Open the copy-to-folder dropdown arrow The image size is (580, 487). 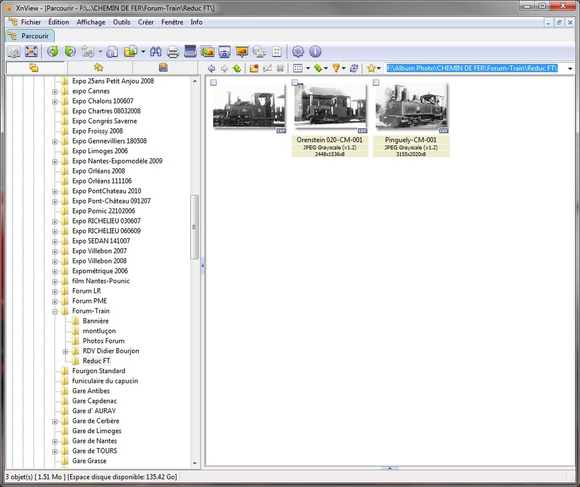143,52
